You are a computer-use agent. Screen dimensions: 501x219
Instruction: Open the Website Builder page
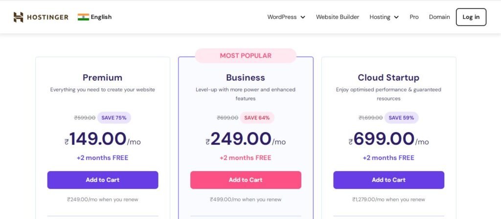pos(338,17)
